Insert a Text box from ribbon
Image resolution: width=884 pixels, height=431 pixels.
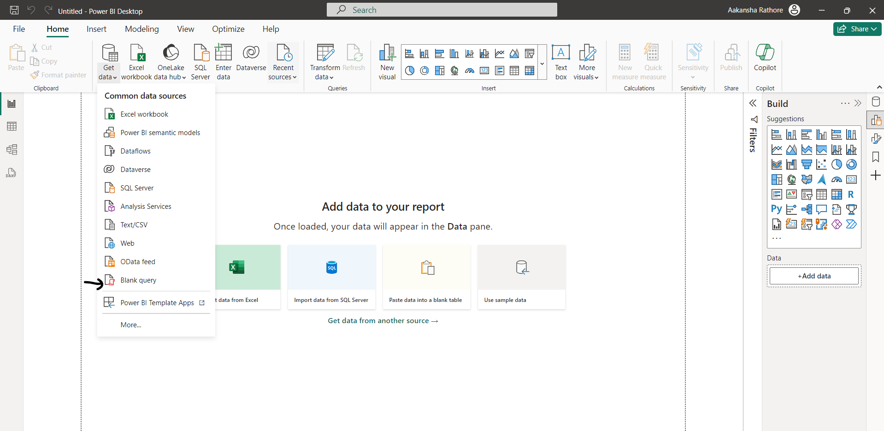pyautogui.click(x=561, y=62)
